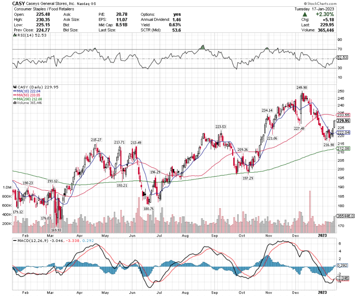The image size is (355, 296).
Task: Click the 180.76 low annotation
Action: (x=149, y=209)
